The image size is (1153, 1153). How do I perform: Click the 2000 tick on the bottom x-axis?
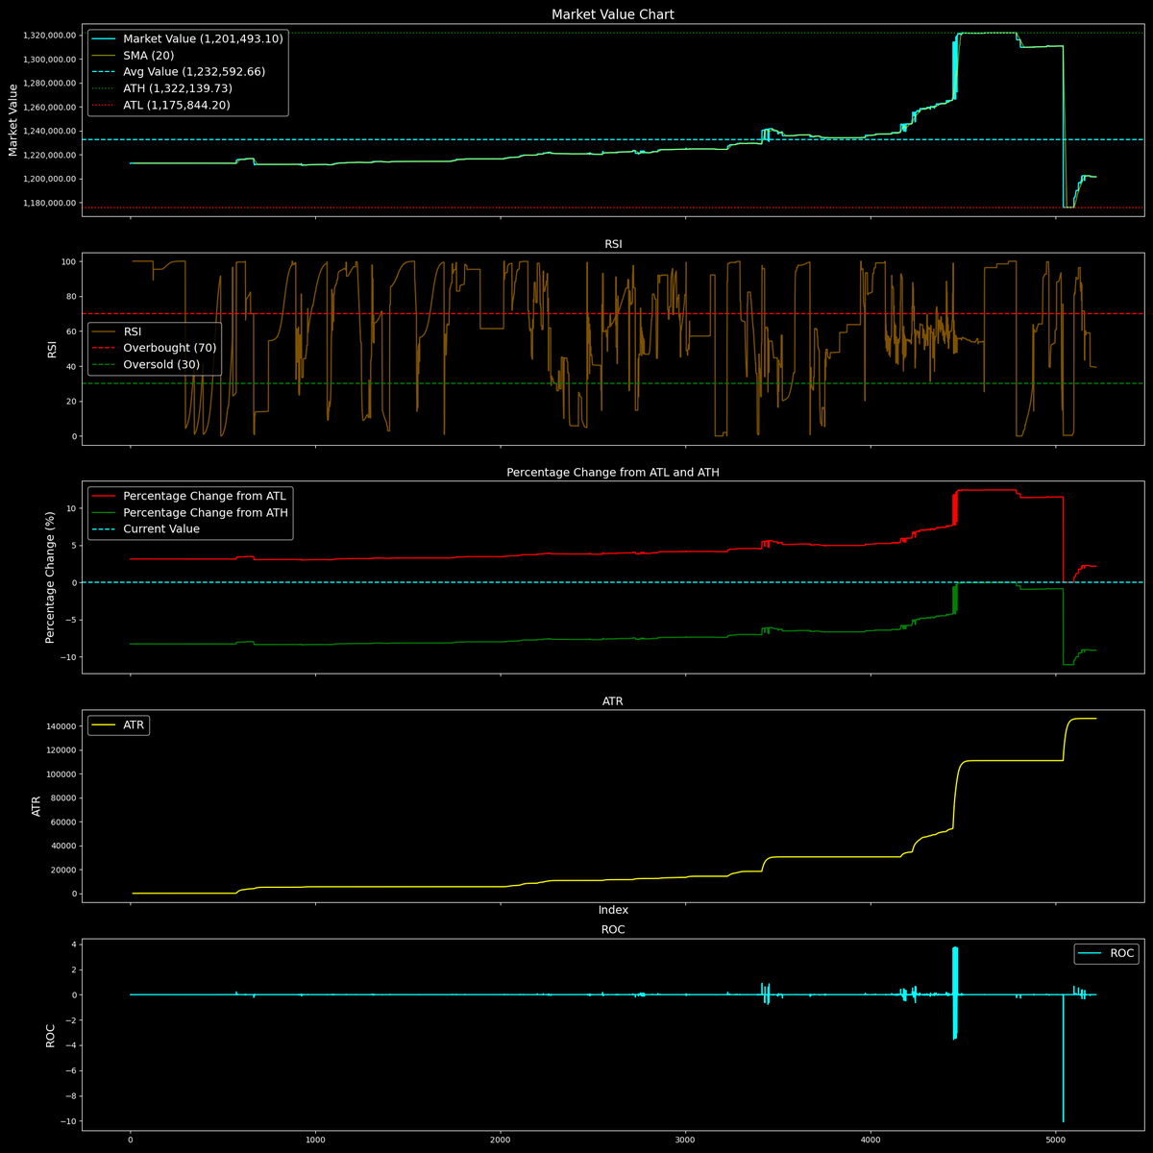coord(500,1142)
